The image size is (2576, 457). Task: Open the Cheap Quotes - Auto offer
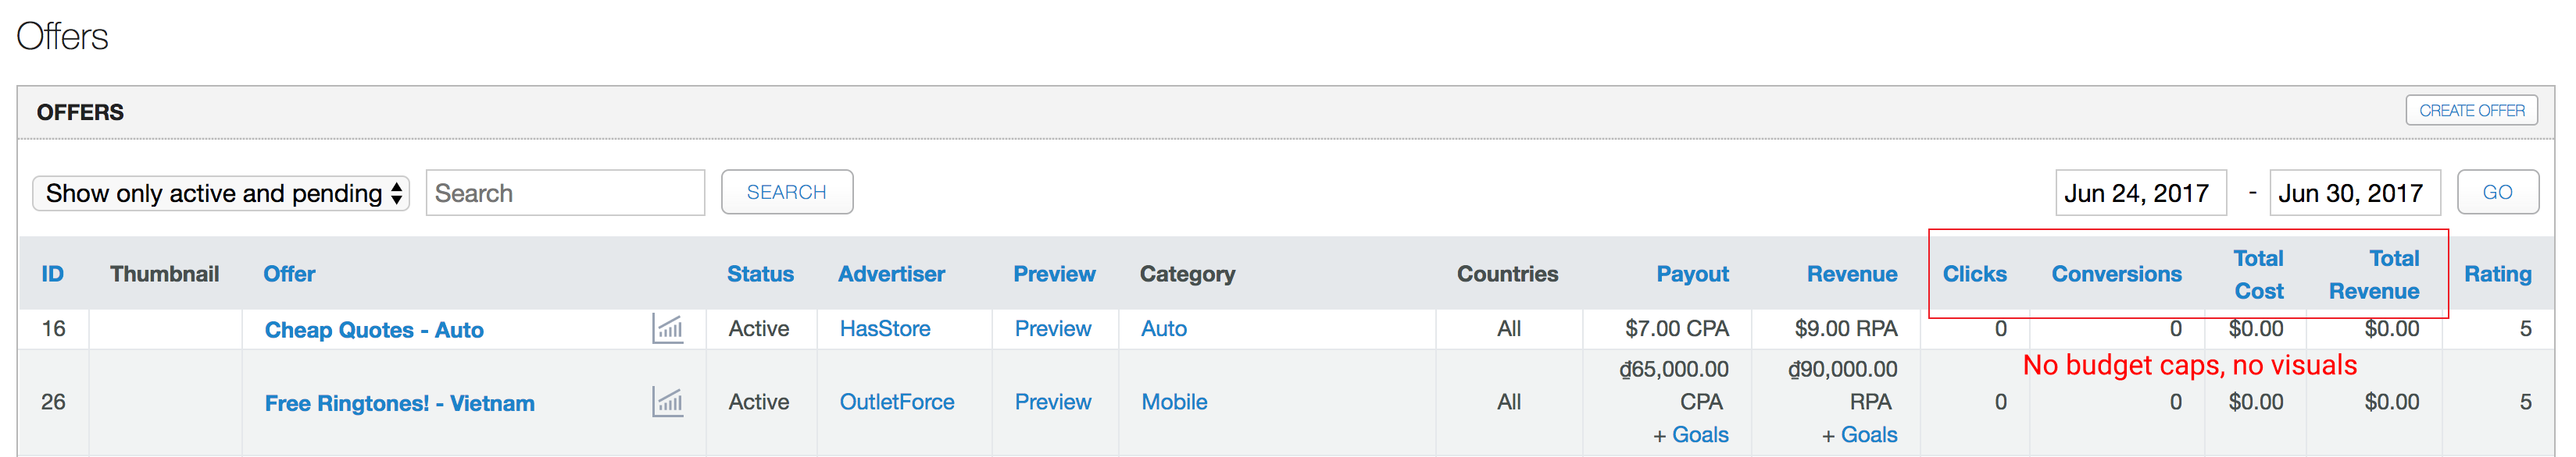[374, 331]
